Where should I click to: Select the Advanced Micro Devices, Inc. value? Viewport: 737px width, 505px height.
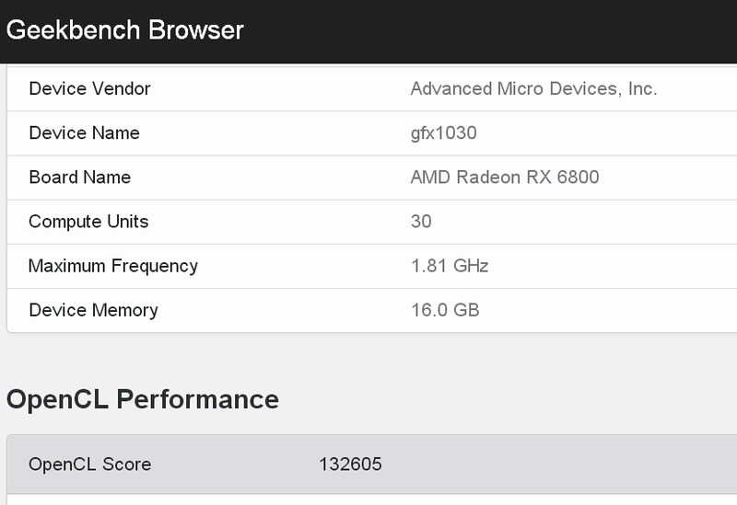(533, 88)
